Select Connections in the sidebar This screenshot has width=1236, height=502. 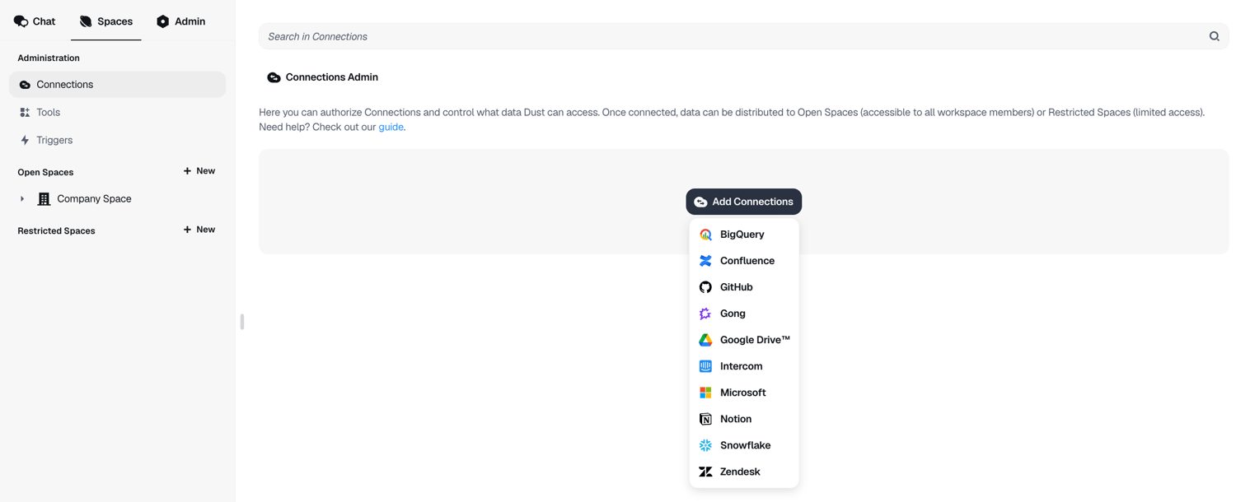(x=117, y=85)
